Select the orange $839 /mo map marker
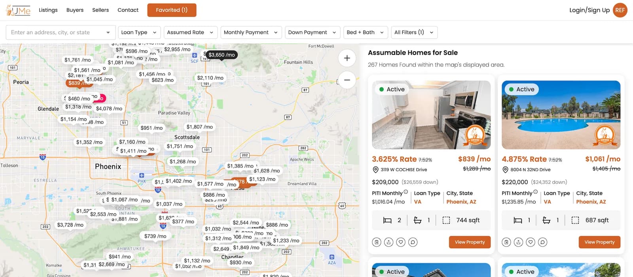 [x=78, y=83]
